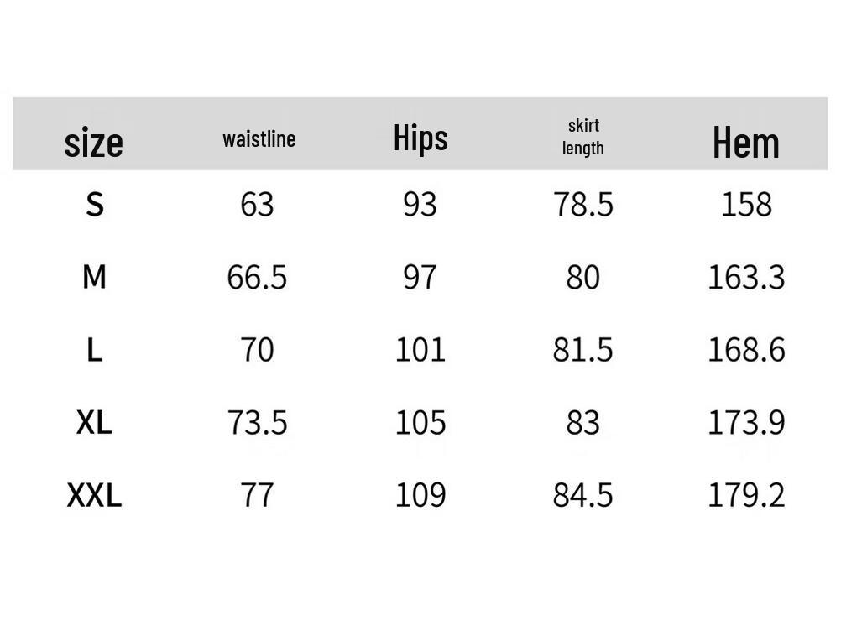Select the "skirt length" header
This screenshot has width=841, height=631.
(x=583, y=137)
